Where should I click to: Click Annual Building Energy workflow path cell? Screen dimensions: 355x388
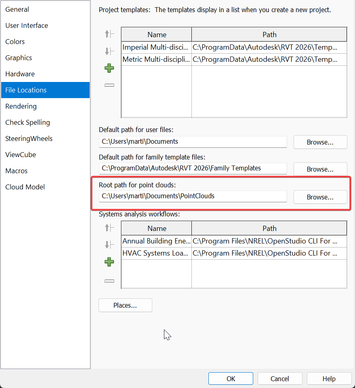click(269, 241)
